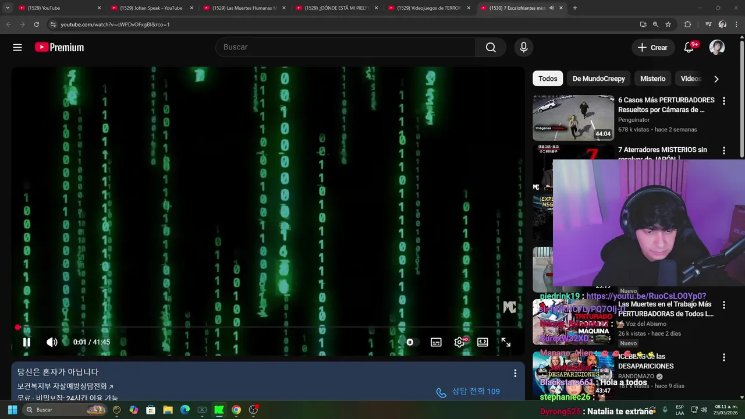Switch to the Johan Speak - YouTube tab
The width and height of the screenshot is (745, 419).
tap(151, 8)
